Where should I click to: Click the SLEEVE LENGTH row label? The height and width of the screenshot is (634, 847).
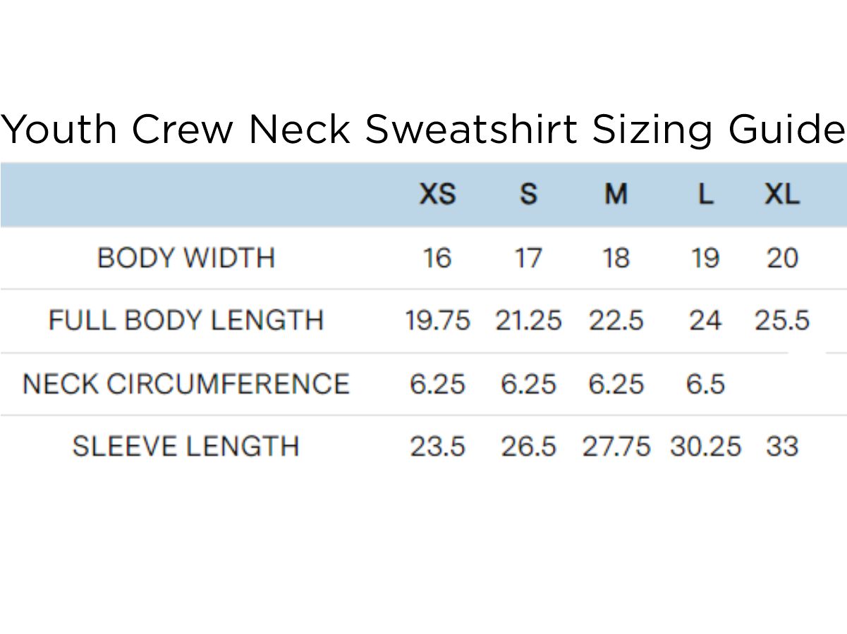pos(185,447)
